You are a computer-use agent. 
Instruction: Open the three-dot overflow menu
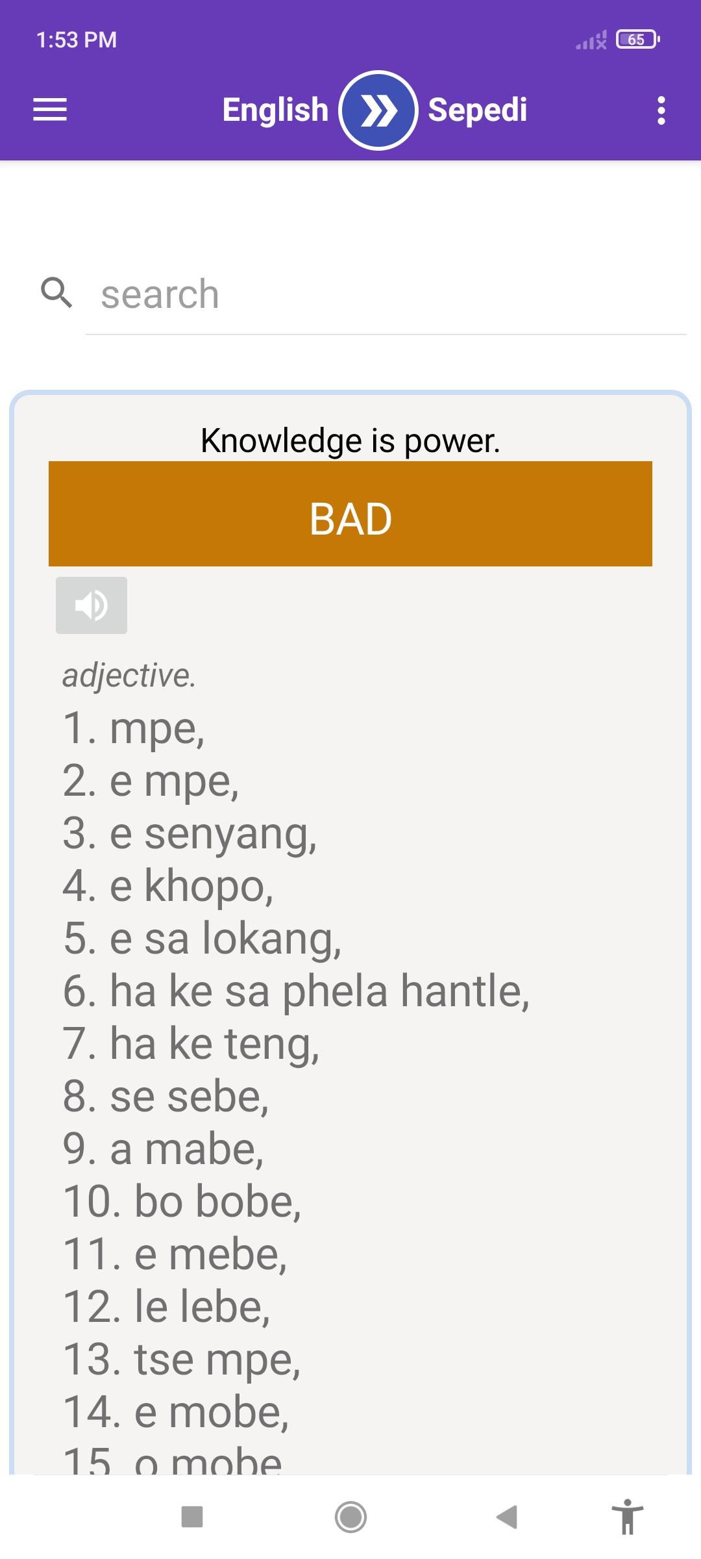coord(661,110)
